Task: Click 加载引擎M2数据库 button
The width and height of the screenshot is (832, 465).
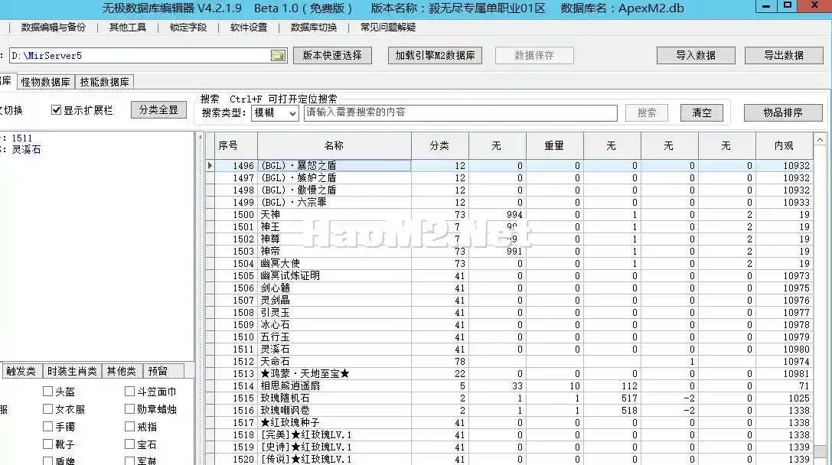Action: 435,55
